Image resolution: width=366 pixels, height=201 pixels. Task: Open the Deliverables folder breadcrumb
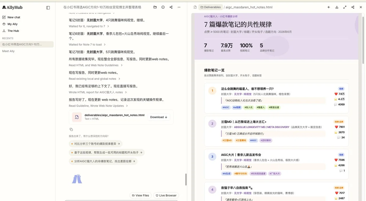pos(210,7)
